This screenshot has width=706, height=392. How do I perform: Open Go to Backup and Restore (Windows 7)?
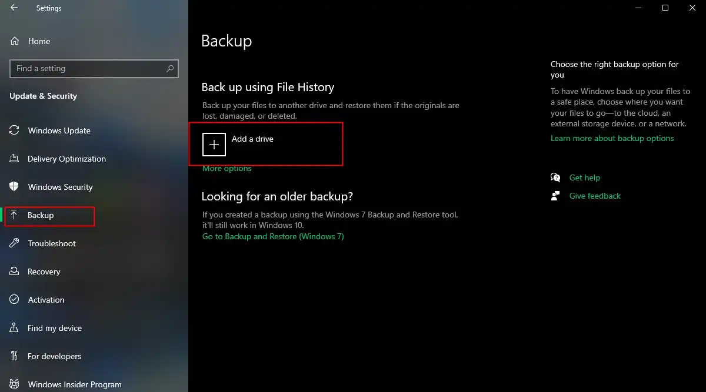pos(273,236)
